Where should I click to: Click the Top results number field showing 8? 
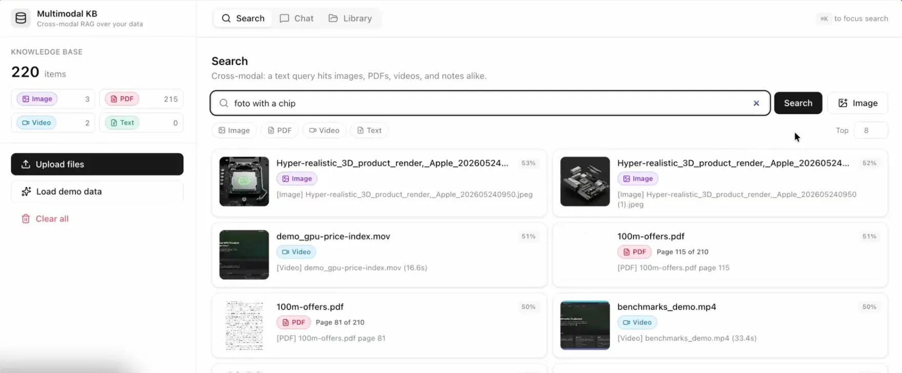pos(871,130)
